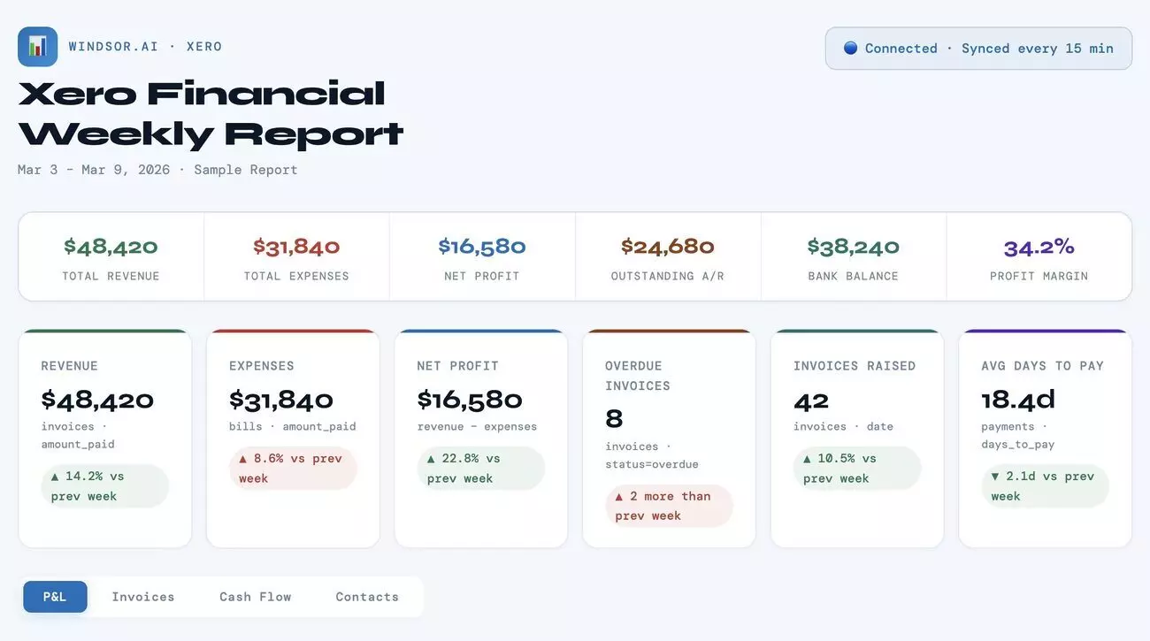Click the Overdue Invoices count card

click(x=669, y=438)
